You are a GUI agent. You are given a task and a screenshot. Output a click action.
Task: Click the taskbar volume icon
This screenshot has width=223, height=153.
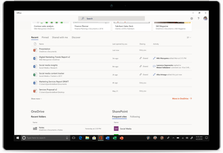coord(187,138)
